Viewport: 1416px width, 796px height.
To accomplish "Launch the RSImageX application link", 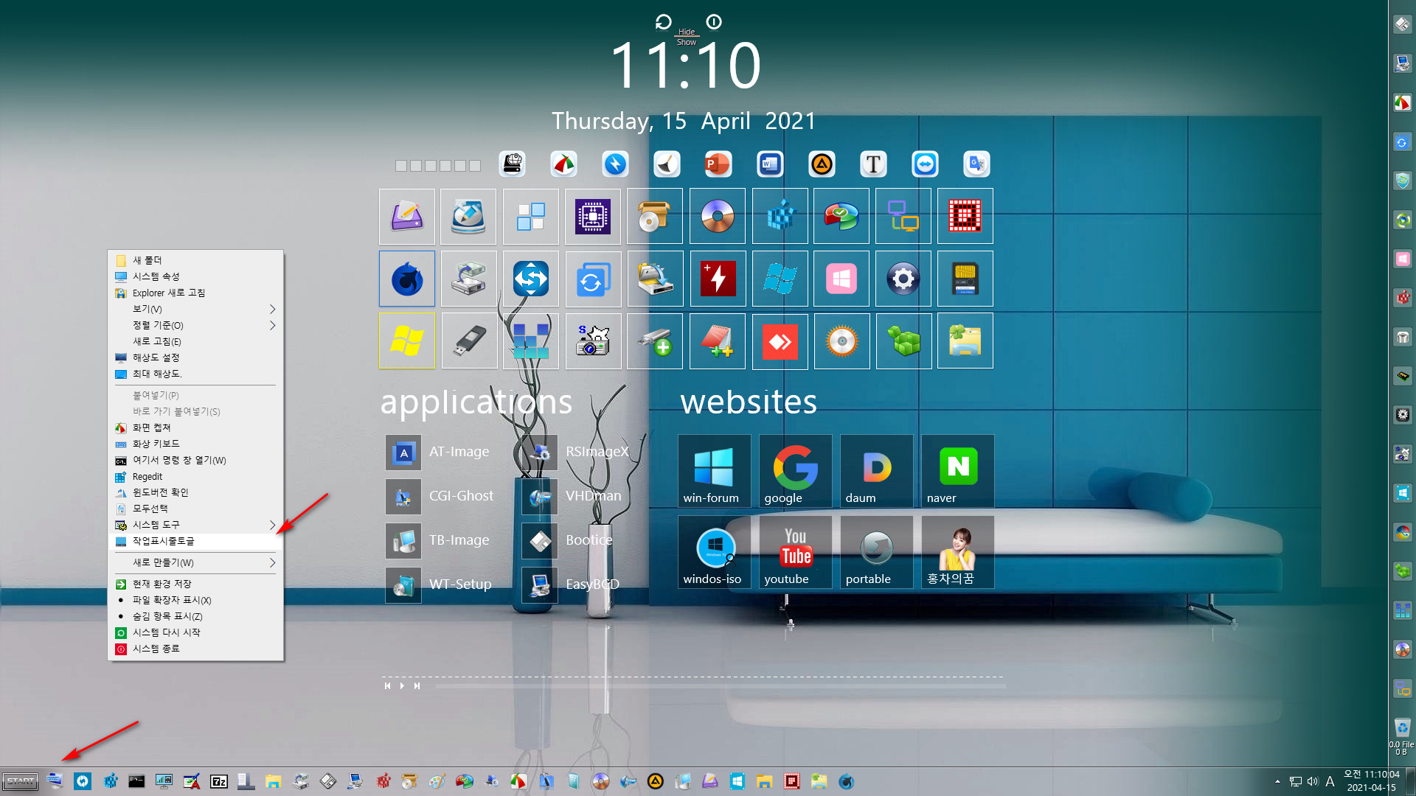I will [576, 452].
